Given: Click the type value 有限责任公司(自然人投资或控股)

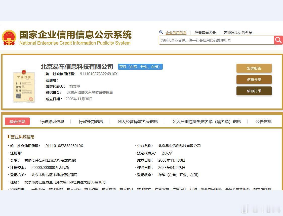Looking at the screenshot, I should 50,160.
